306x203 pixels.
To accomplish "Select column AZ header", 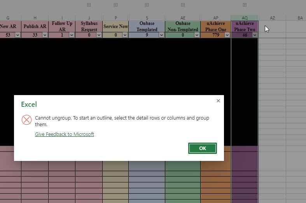I will pyautogui.click(x=273, y=18).
